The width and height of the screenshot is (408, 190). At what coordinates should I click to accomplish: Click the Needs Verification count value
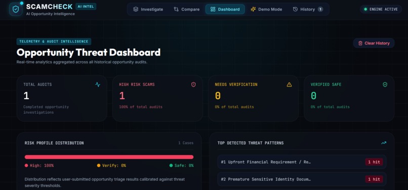(218, 96)
